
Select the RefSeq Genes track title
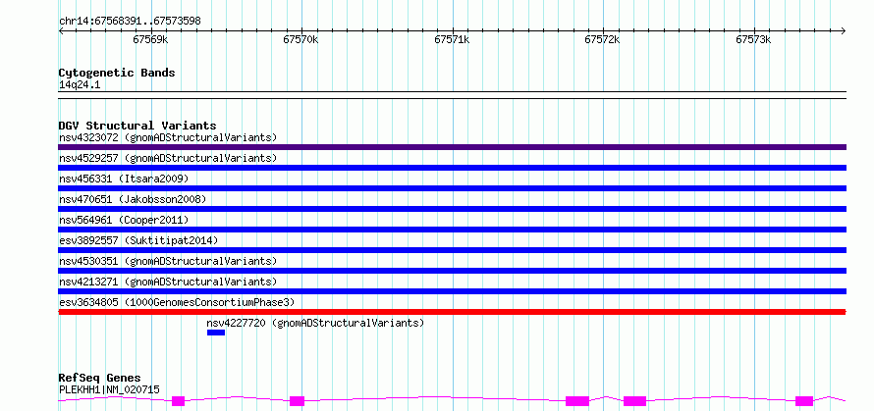100,379
